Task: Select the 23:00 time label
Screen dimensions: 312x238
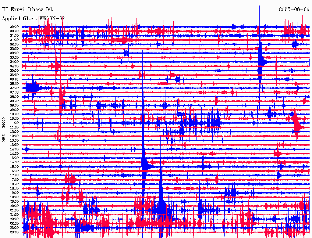Action: pyautogui.click(x=14, y=228)
